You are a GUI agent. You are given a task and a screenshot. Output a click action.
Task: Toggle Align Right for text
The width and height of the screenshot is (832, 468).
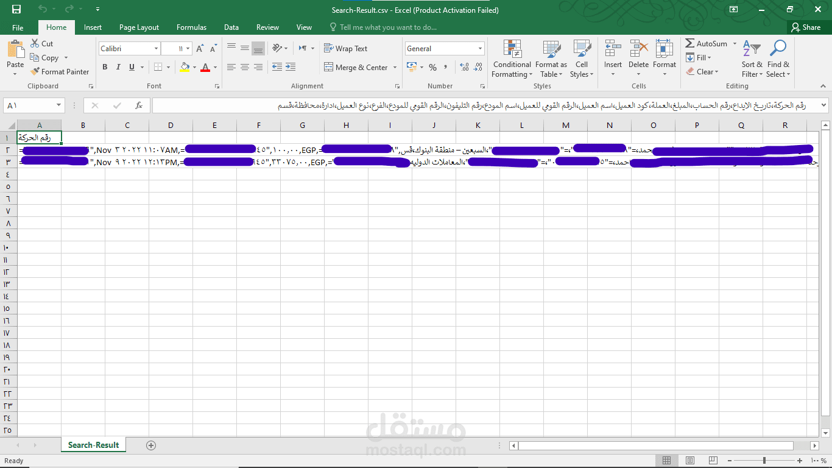point(258,67)
